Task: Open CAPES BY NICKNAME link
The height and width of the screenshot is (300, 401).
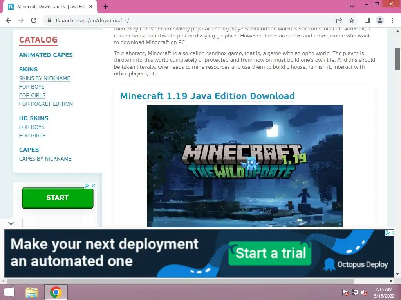Action: tap(45, 159)
